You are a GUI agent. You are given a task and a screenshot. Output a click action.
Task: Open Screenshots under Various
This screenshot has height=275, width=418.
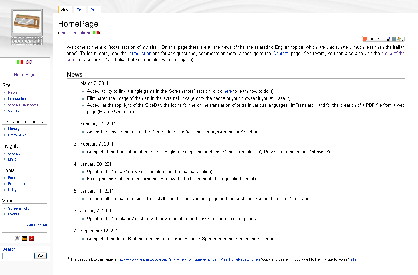click(x=18, y=208)
